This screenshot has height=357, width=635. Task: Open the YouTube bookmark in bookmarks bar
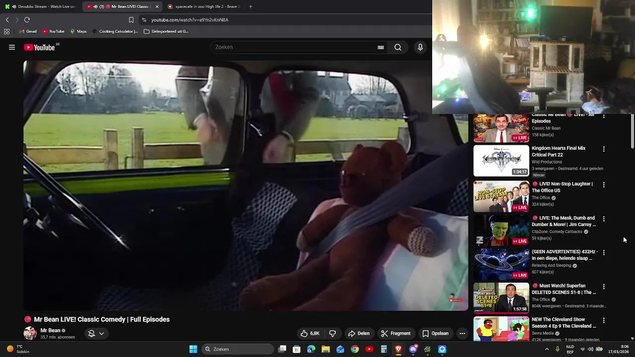pos(53,31)
